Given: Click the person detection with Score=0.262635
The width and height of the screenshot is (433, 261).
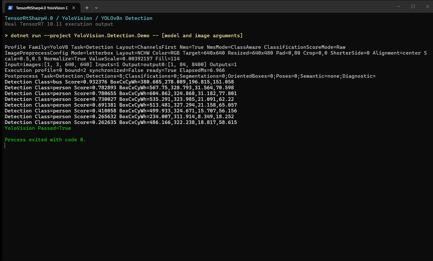Looking at the screenshot, I should point(121,122).
